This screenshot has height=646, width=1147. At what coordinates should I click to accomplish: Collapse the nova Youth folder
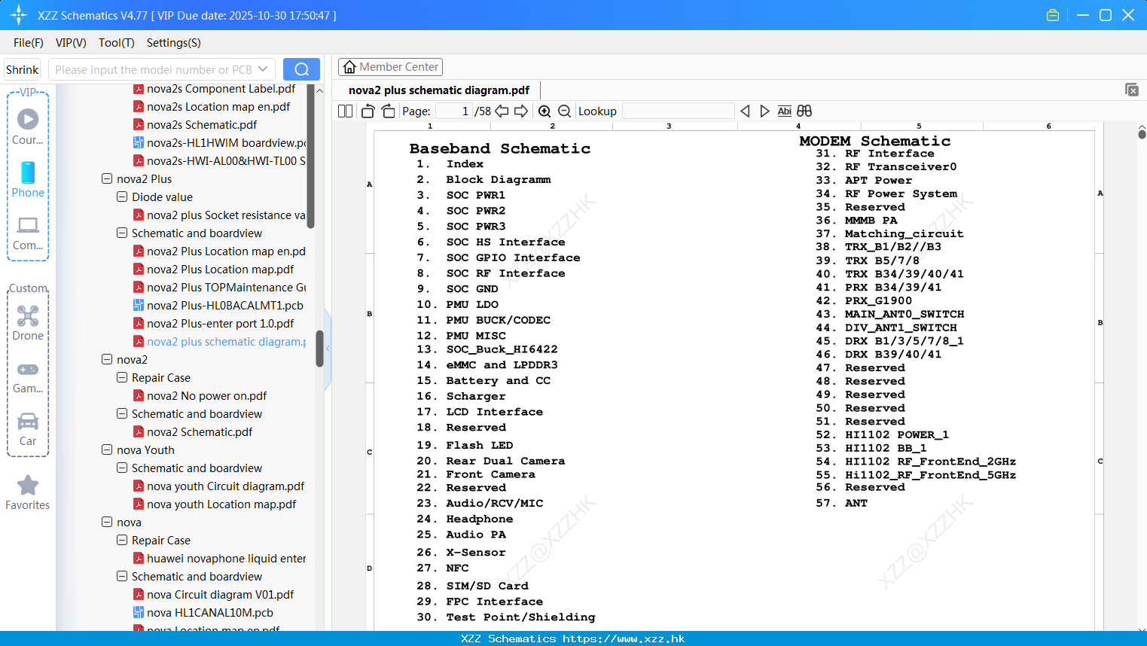107,450
